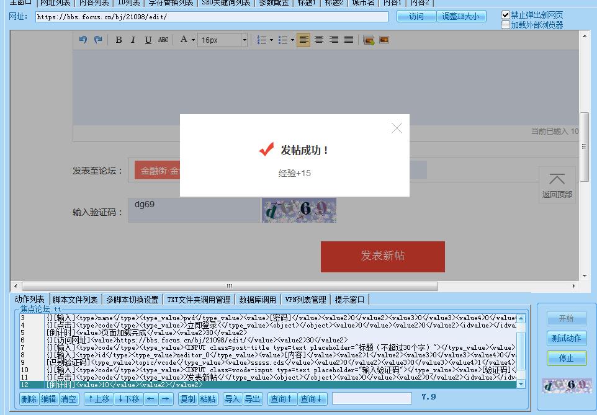The height and width of the screenshot is (415, 597).
Task: Click the 清空 button
Action: 69,399
